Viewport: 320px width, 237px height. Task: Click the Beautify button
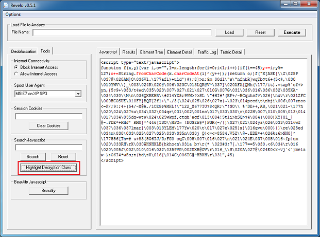pyautogui.click(x=48, y=191)
